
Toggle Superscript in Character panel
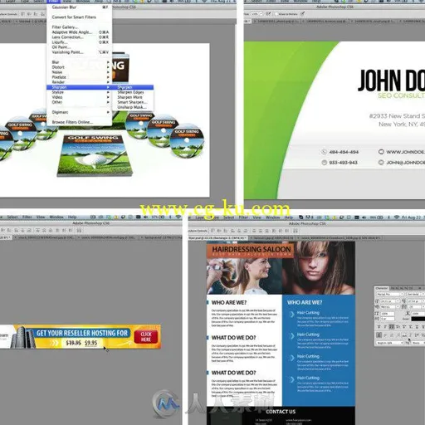click(404, 326)
